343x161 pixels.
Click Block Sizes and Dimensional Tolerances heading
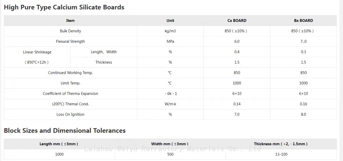(x=65, y=131)
